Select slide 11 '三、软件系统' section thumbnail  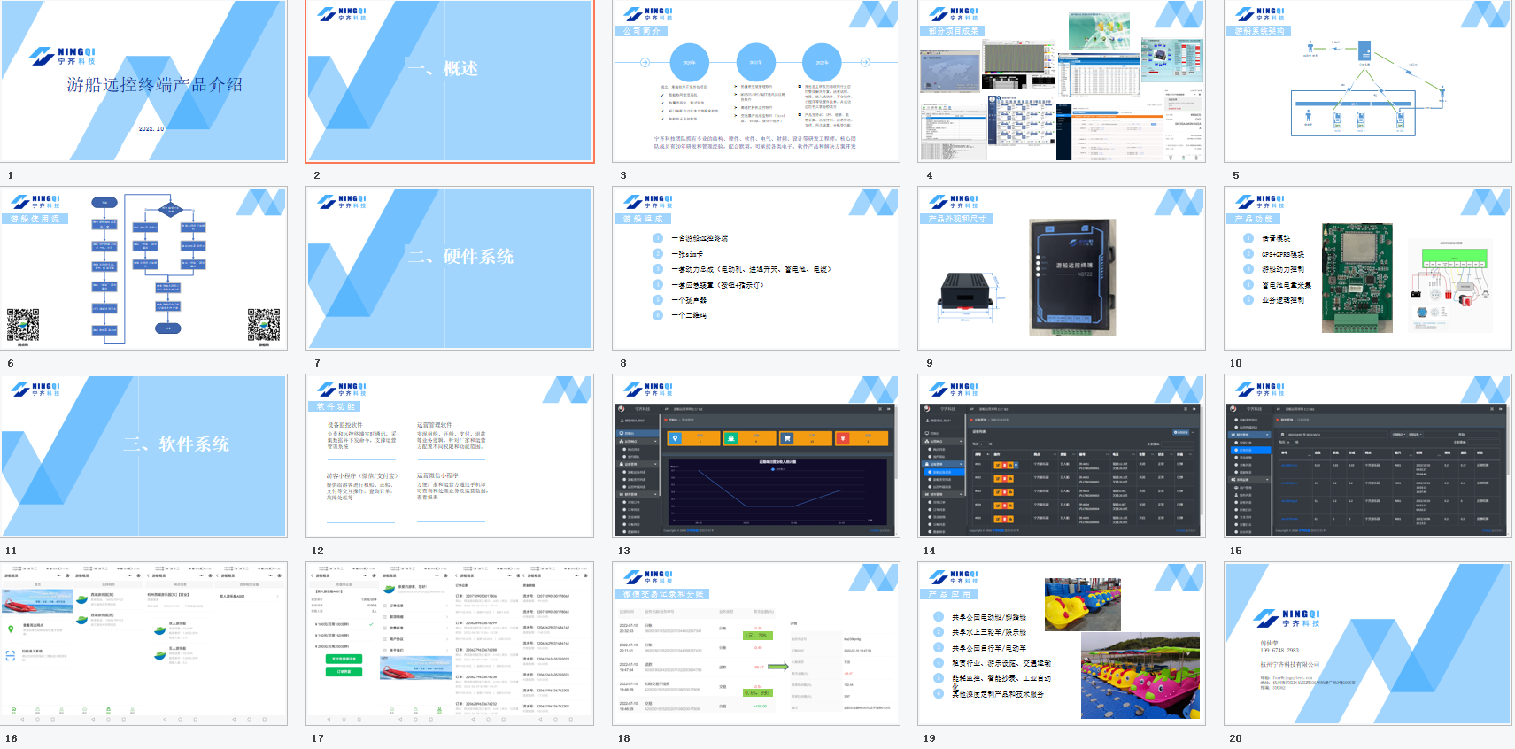click(x=144, y=456)
